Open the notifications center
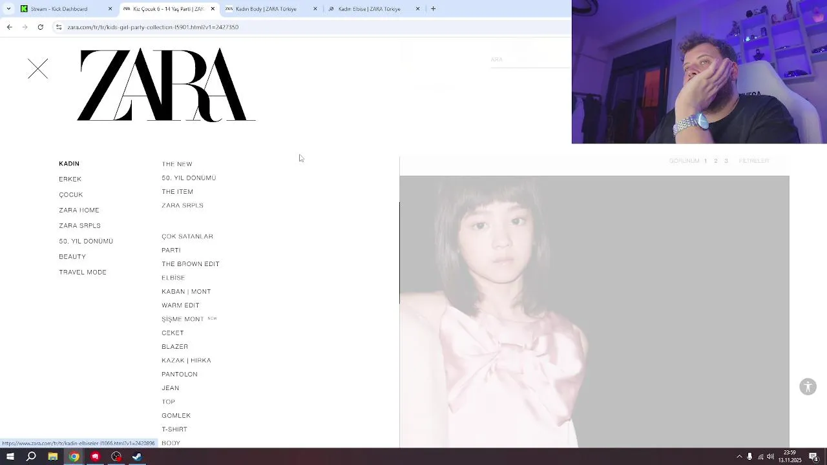This screenshot has height=465, width=827. 814,457
